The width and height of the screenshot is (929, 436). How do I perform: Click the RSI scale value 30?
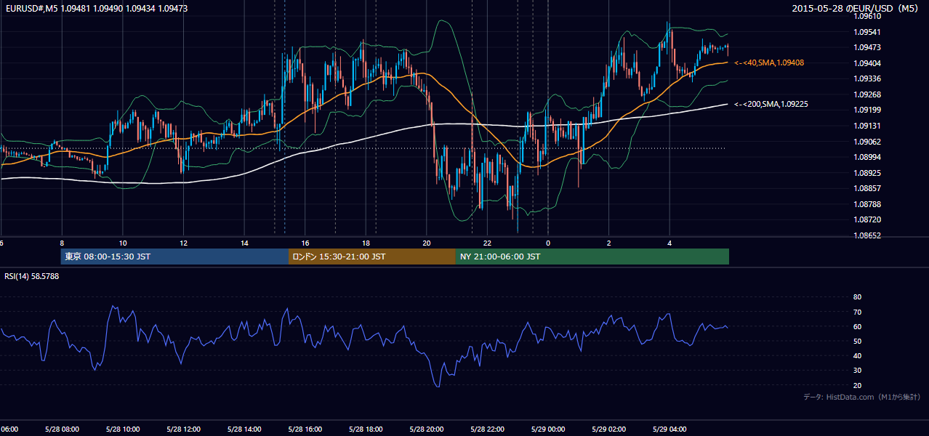[857, 371]
